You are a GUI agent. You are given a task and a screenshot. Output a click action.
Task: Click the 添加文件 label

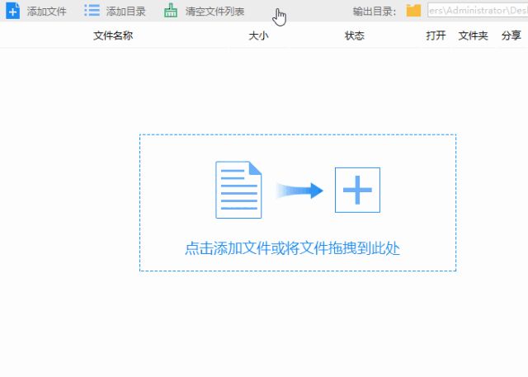pyautogui.click(x=46, y=12)
